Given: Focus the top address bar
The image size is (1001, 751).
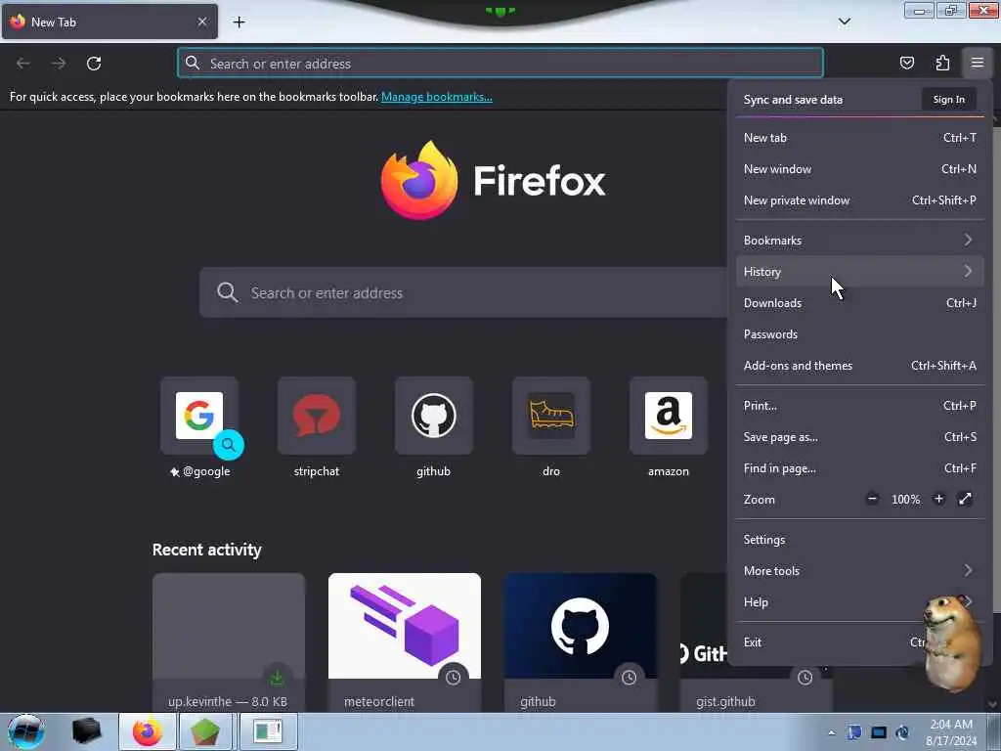Looking at the screenshot, I should 500,64.
